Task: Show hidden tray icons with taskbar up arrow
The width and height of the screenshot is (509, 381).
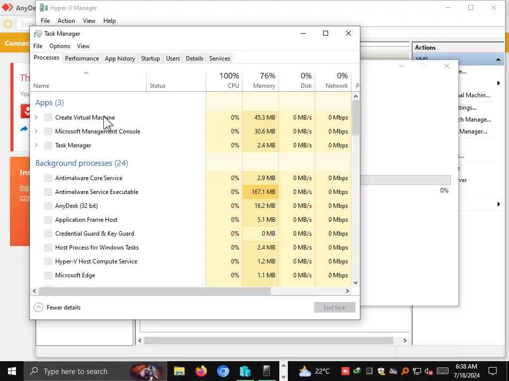Action: pyautogui.click(x=283, y=366)
